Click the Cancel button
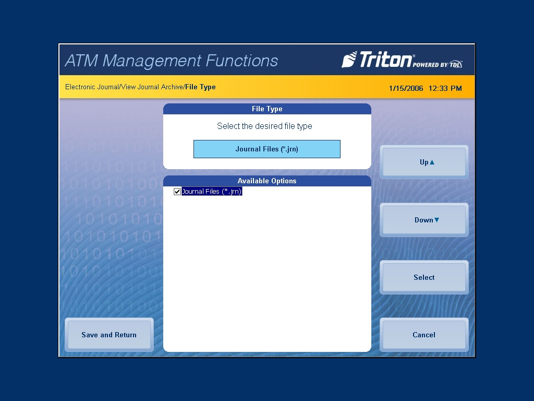The height and width of the screenshot is (401, 534). 424,335
